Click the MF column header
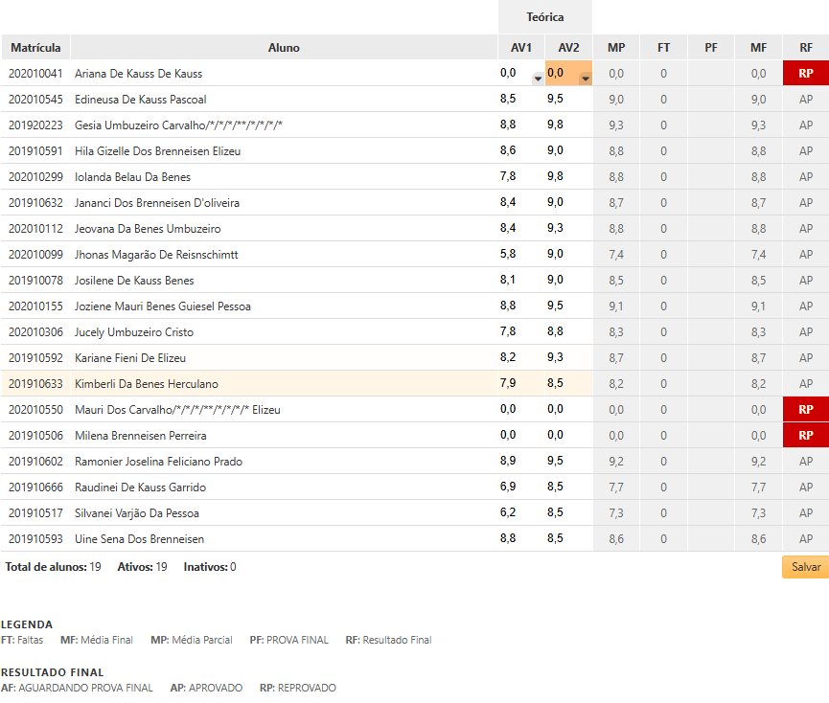The image size is (829, 703). 758,48
